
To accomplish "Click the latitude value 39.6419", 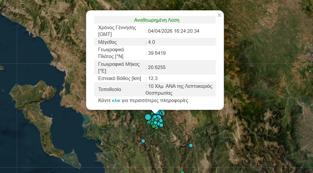I will click(x=157, y=53).
